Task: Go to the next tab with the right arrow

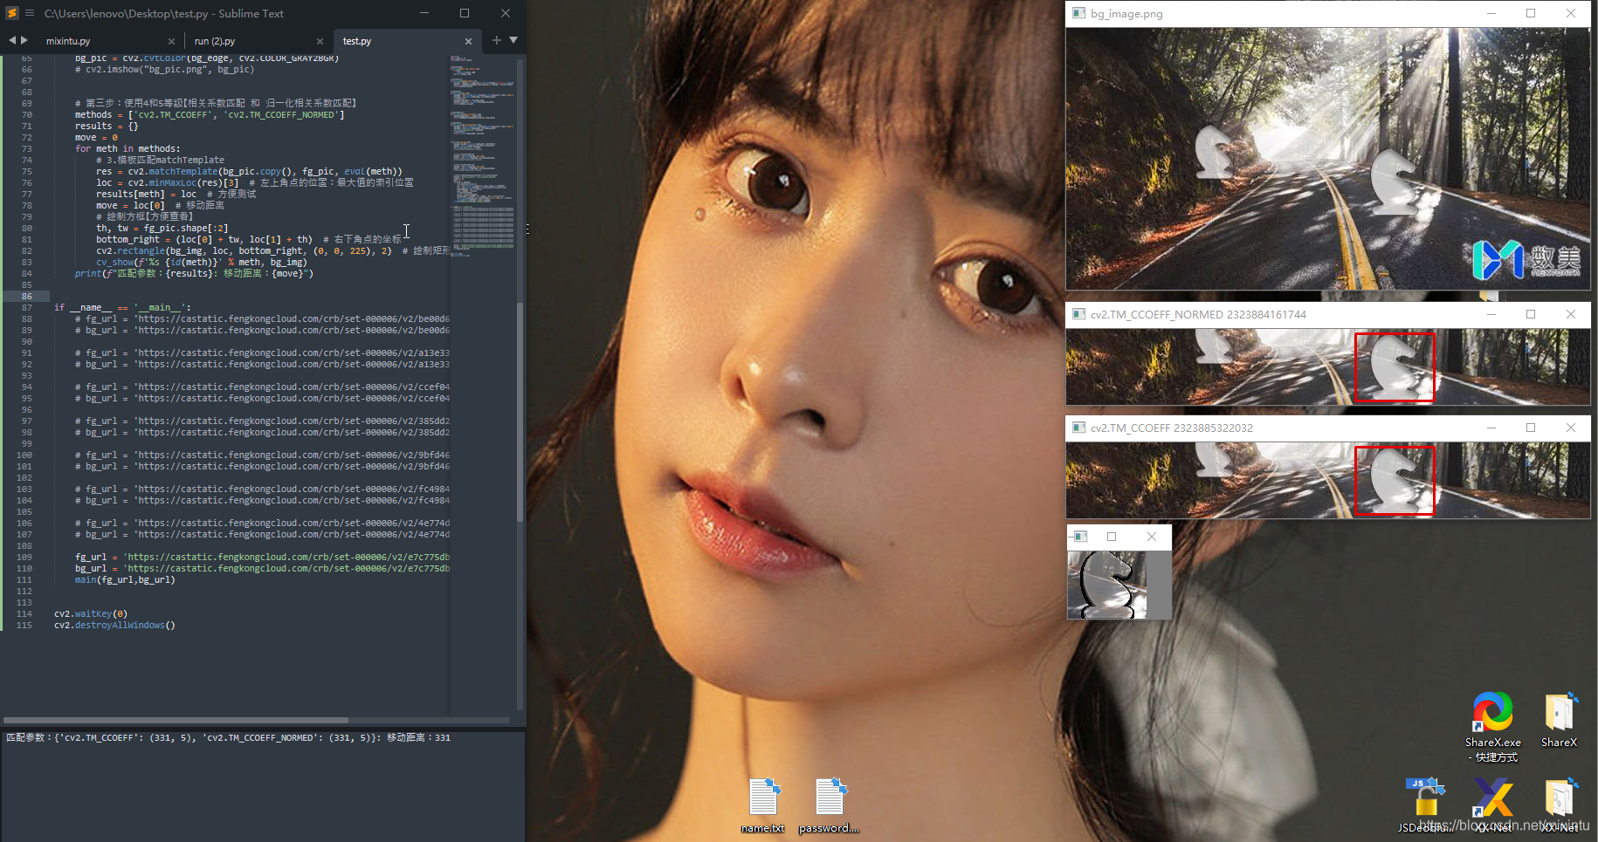Action: 24,40
